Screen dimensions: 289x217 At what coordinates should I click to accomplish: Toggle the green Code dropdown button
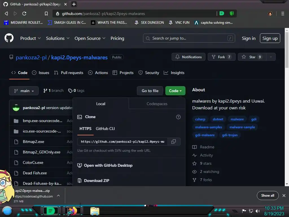pos(175,91)
